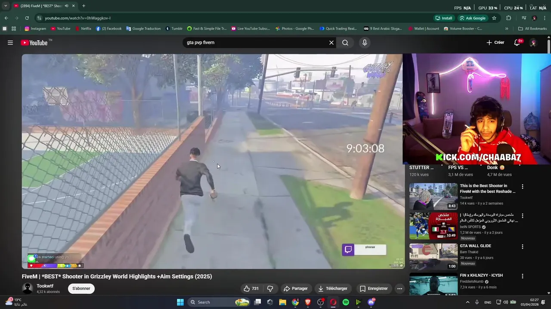Play the beIN SPORTS match thumbnail (10:49)
The height and width of the screenshot is (309, 551).
click(433, 226)
